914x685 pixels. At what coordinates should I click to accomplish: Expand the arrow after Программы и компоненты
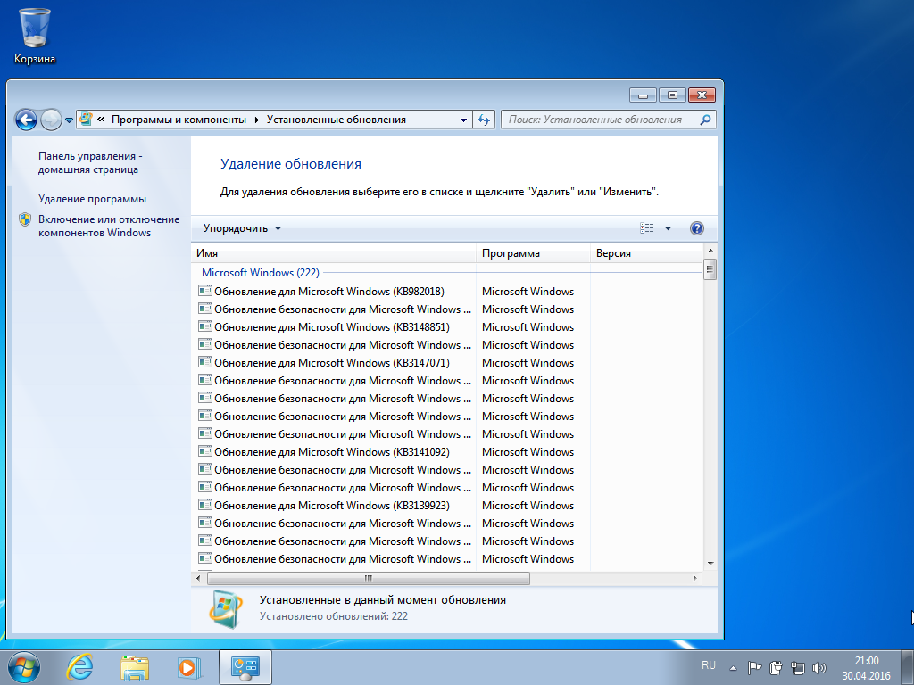(256, 120)
